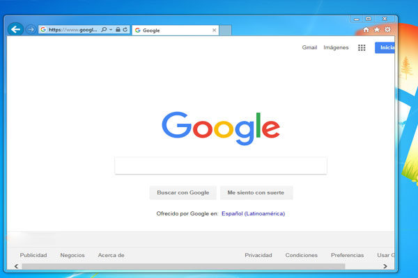Open the Negocios footer link
The image size is (418, 278).
[x=72, y=255]
